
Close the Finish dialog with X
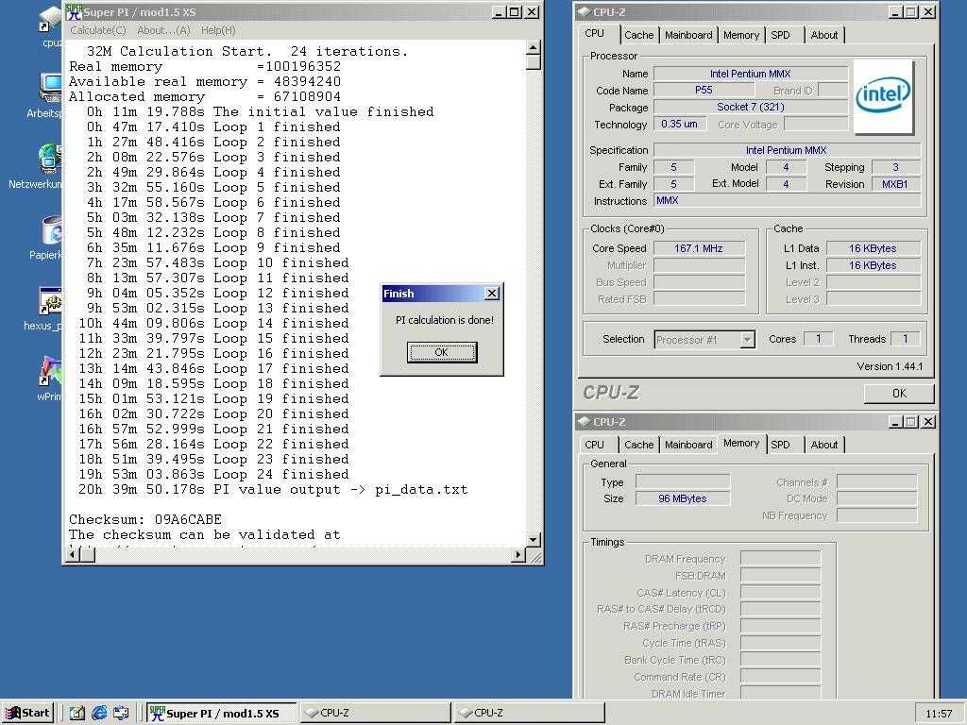click(x=491, y=294)
